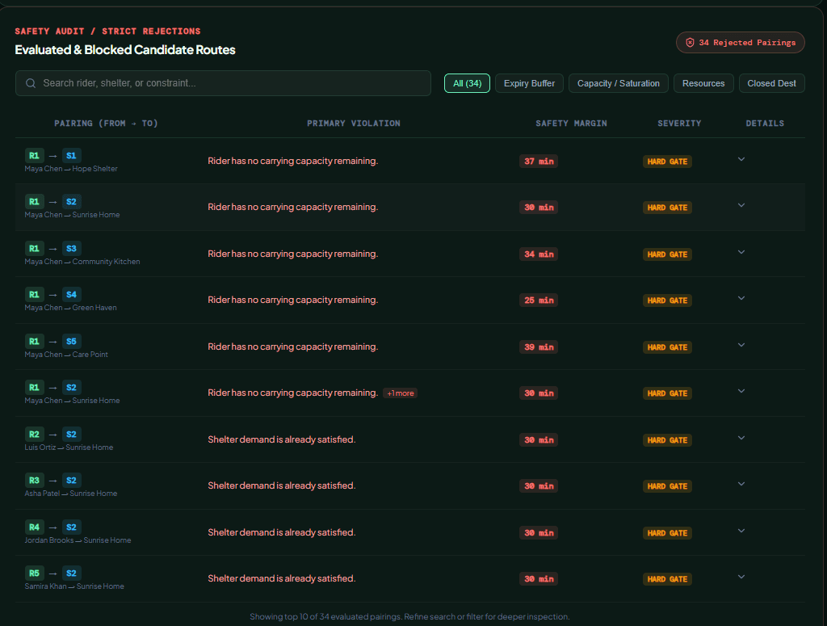827x626 pixels.
Task: Click R4 rider badge for Jordan Brooks
Action: (34, 527)
